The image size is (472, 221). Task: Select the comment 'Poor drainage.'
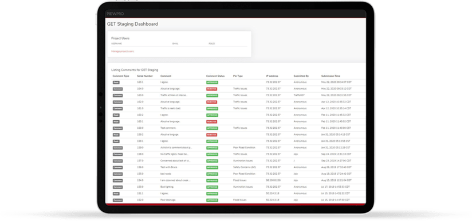pos(168,200)
